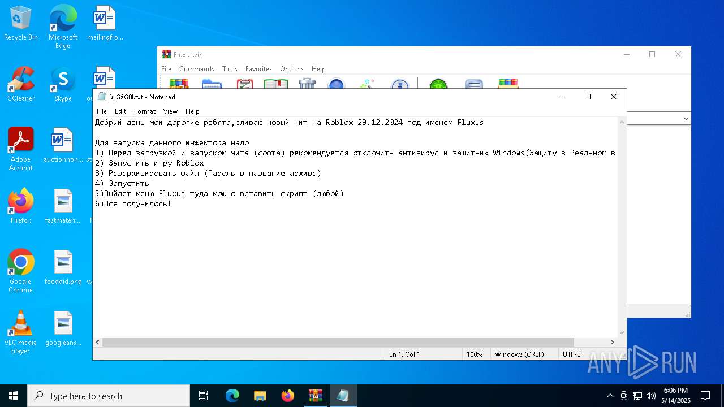
Task: Click line '4) Запустить' in Notepad
Action: [x=122, y=183]
